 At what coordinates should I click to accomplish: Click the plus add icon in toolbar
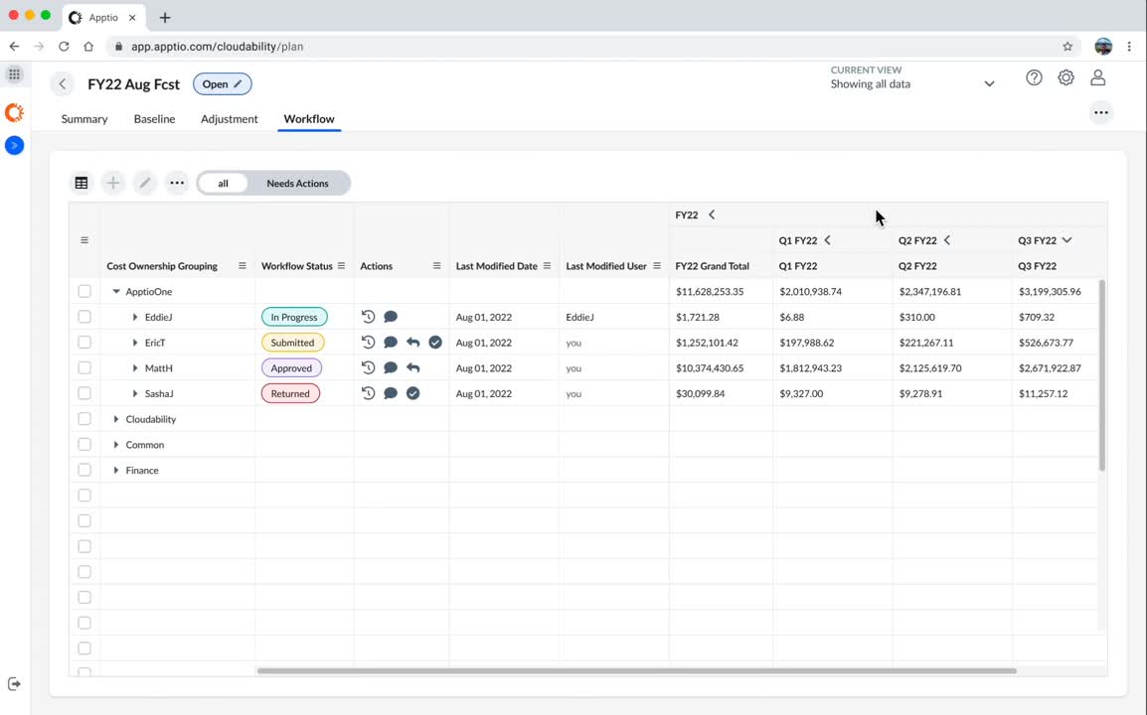pos(112,183)
